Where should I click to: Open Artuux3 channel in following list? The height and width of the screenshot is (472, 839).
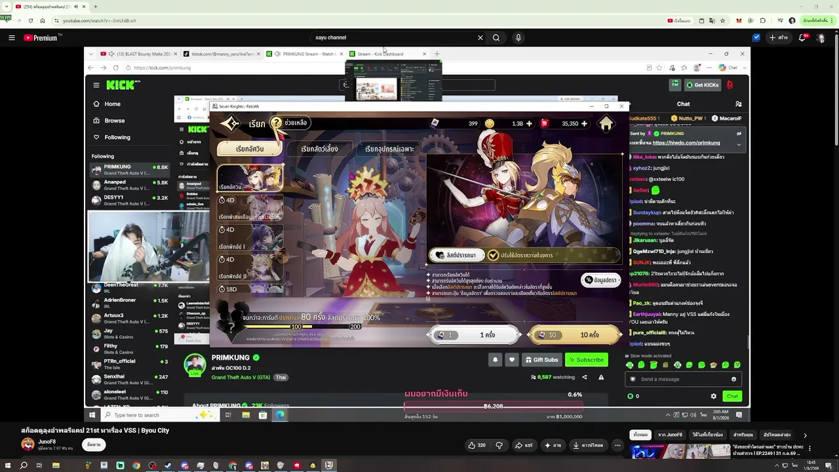click(x=130, y=318)
